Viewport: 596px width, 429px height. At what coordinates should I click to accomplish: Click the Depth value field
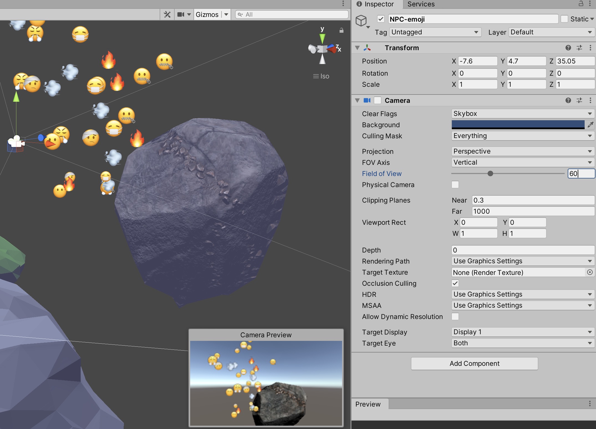pyautogui.click(x=523, y=250)
